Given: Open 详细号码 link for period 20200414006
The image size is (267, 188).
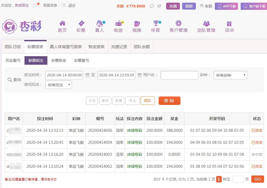Looking at the screenshot, I should tap(134, 130).
